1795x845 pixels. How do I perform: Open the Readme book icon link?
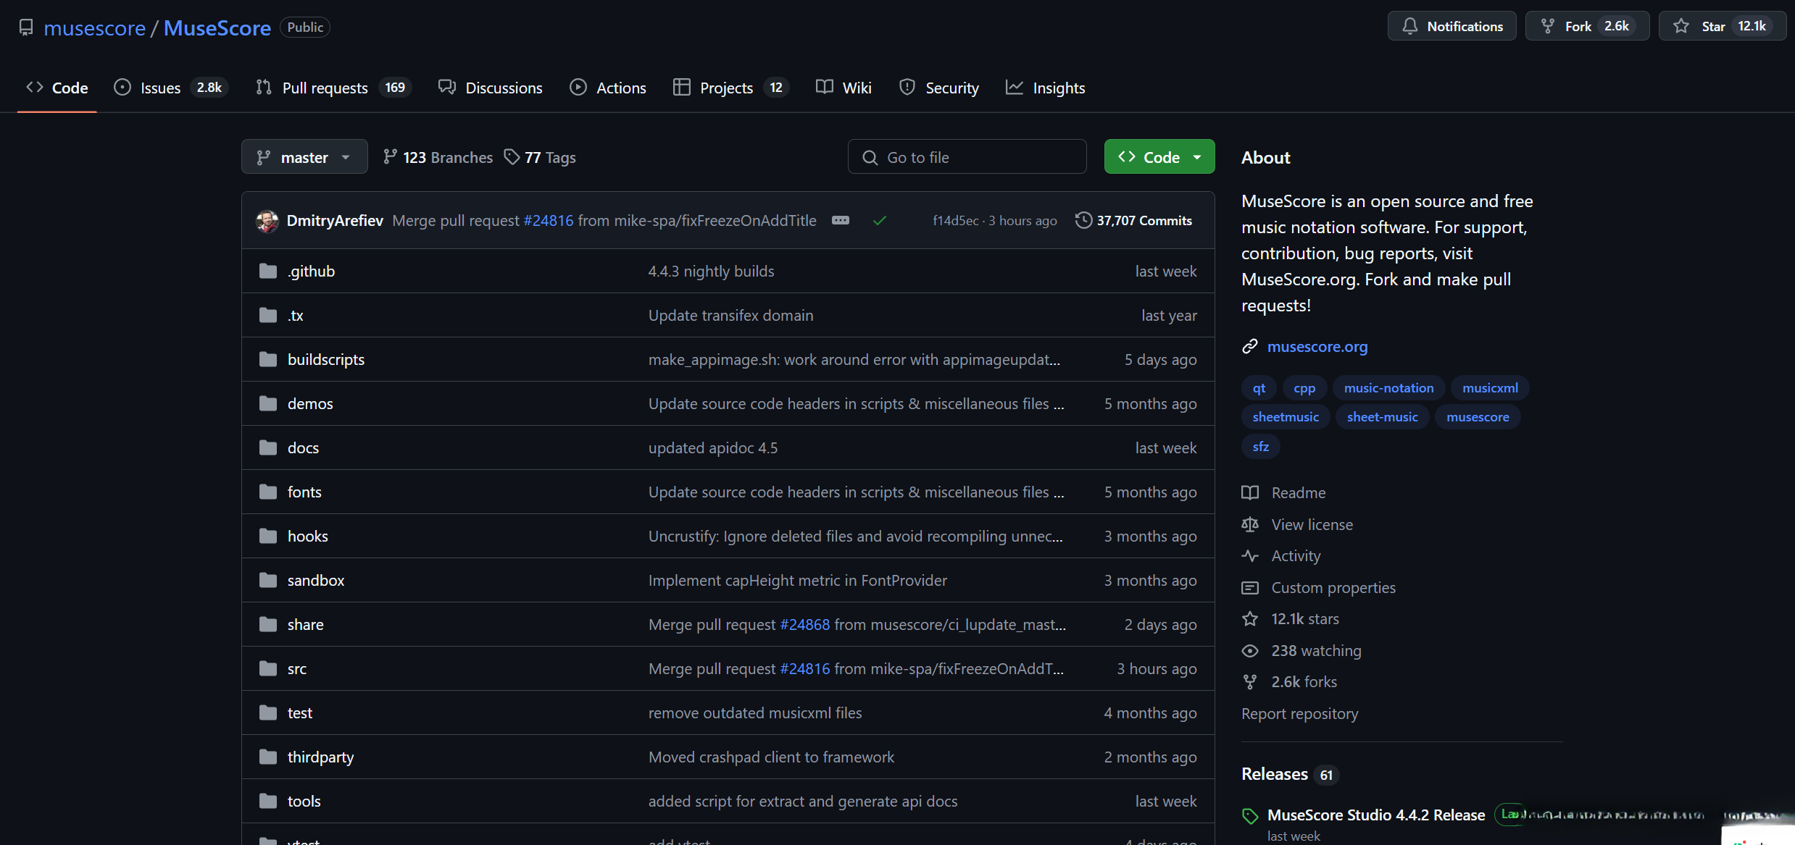pyautogui.click(x=1250, y=493)
